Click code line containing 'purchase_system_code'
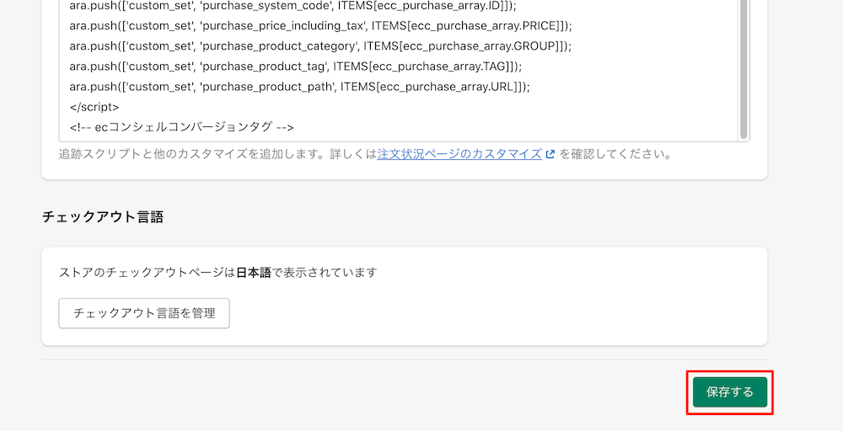 tap(293, 6)
